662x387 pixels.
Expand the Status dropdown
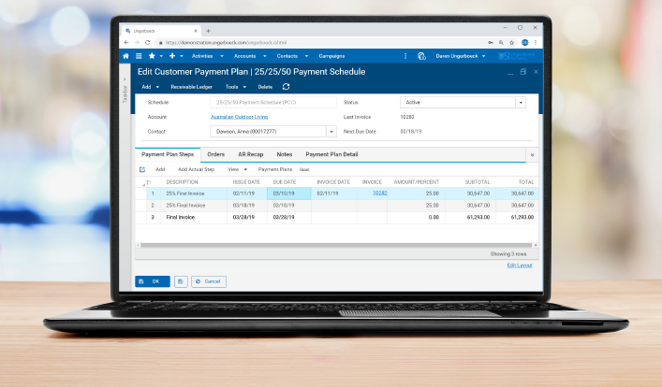[521, 103]
